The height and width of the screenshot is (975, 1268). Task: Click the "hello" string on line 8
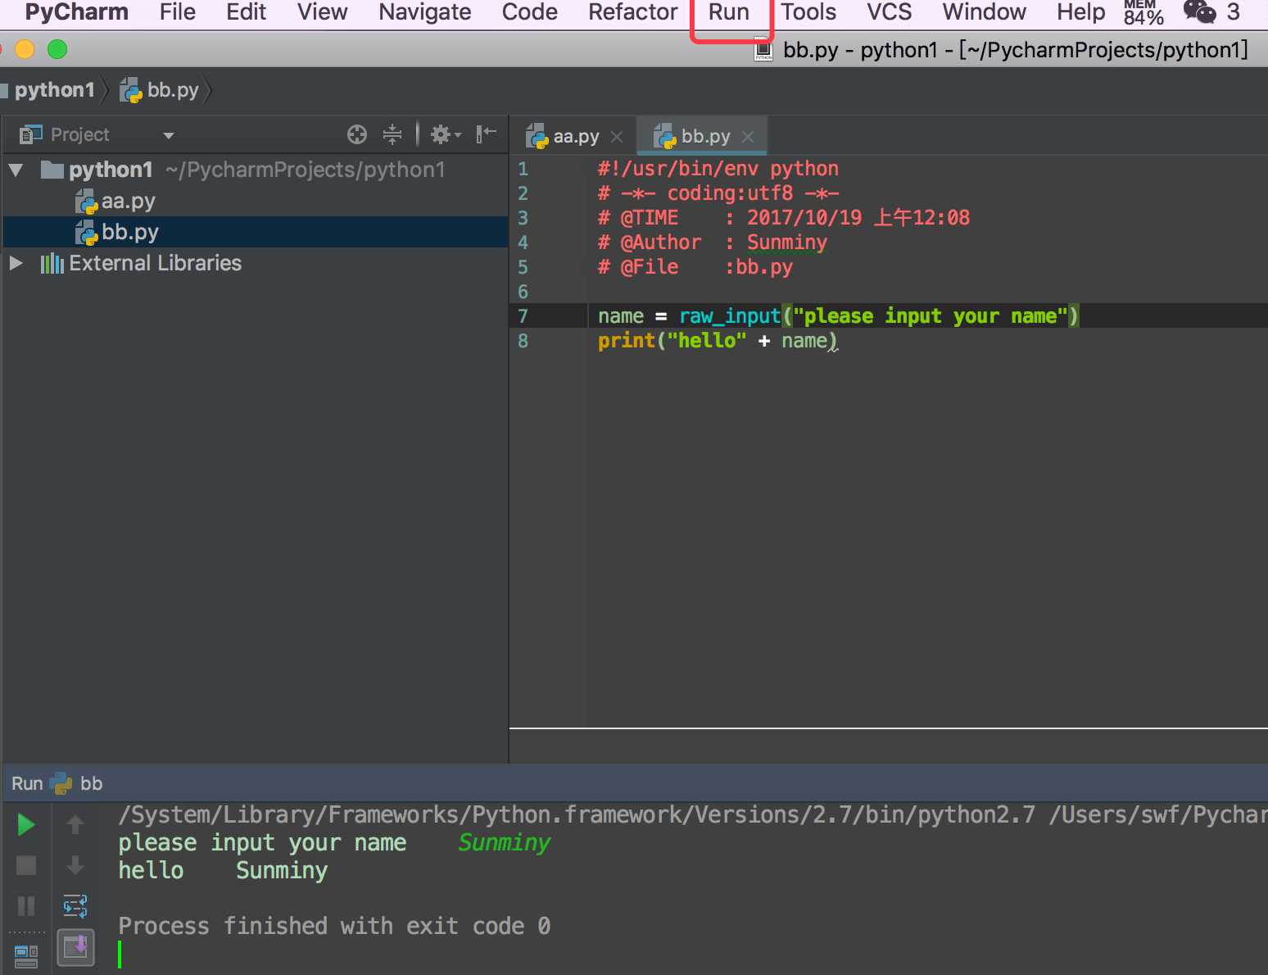tap(707, 340)
